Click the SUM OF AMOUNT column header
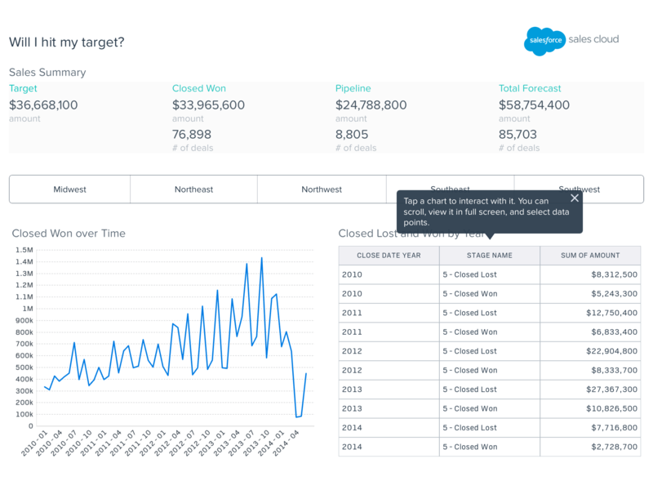653x490 pixels. pos(590,256)
